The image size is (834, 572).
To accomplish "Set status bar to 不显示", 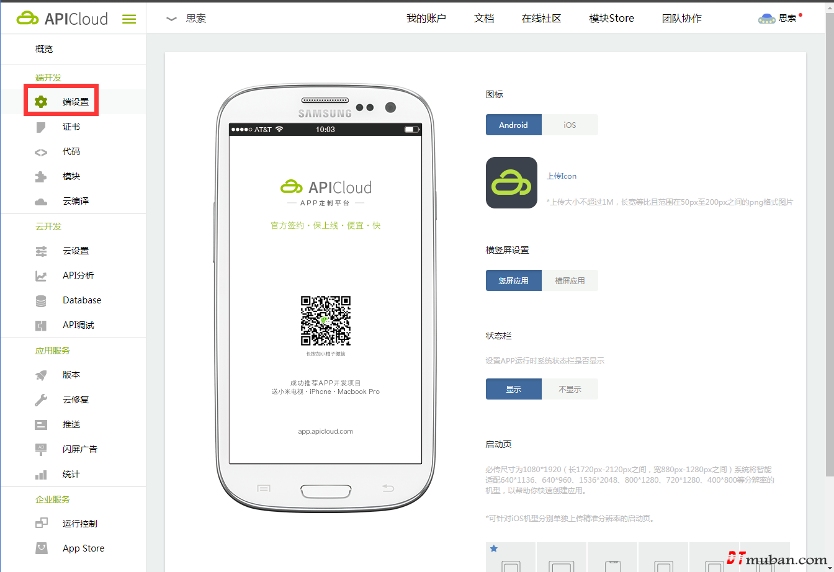I will [x=570, y=389].
